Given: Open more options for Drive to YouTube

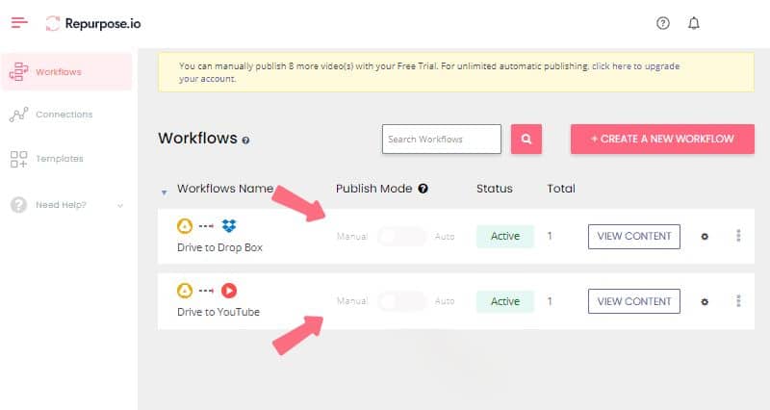Looking at the screenshot, I should (x=738, y=301).
